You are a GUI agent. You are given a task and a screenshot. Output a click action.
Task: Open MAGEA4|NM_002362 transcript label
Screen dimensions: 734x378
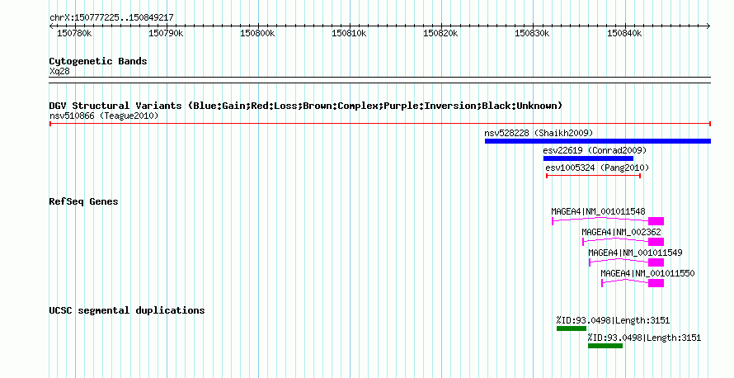(621, 232)
